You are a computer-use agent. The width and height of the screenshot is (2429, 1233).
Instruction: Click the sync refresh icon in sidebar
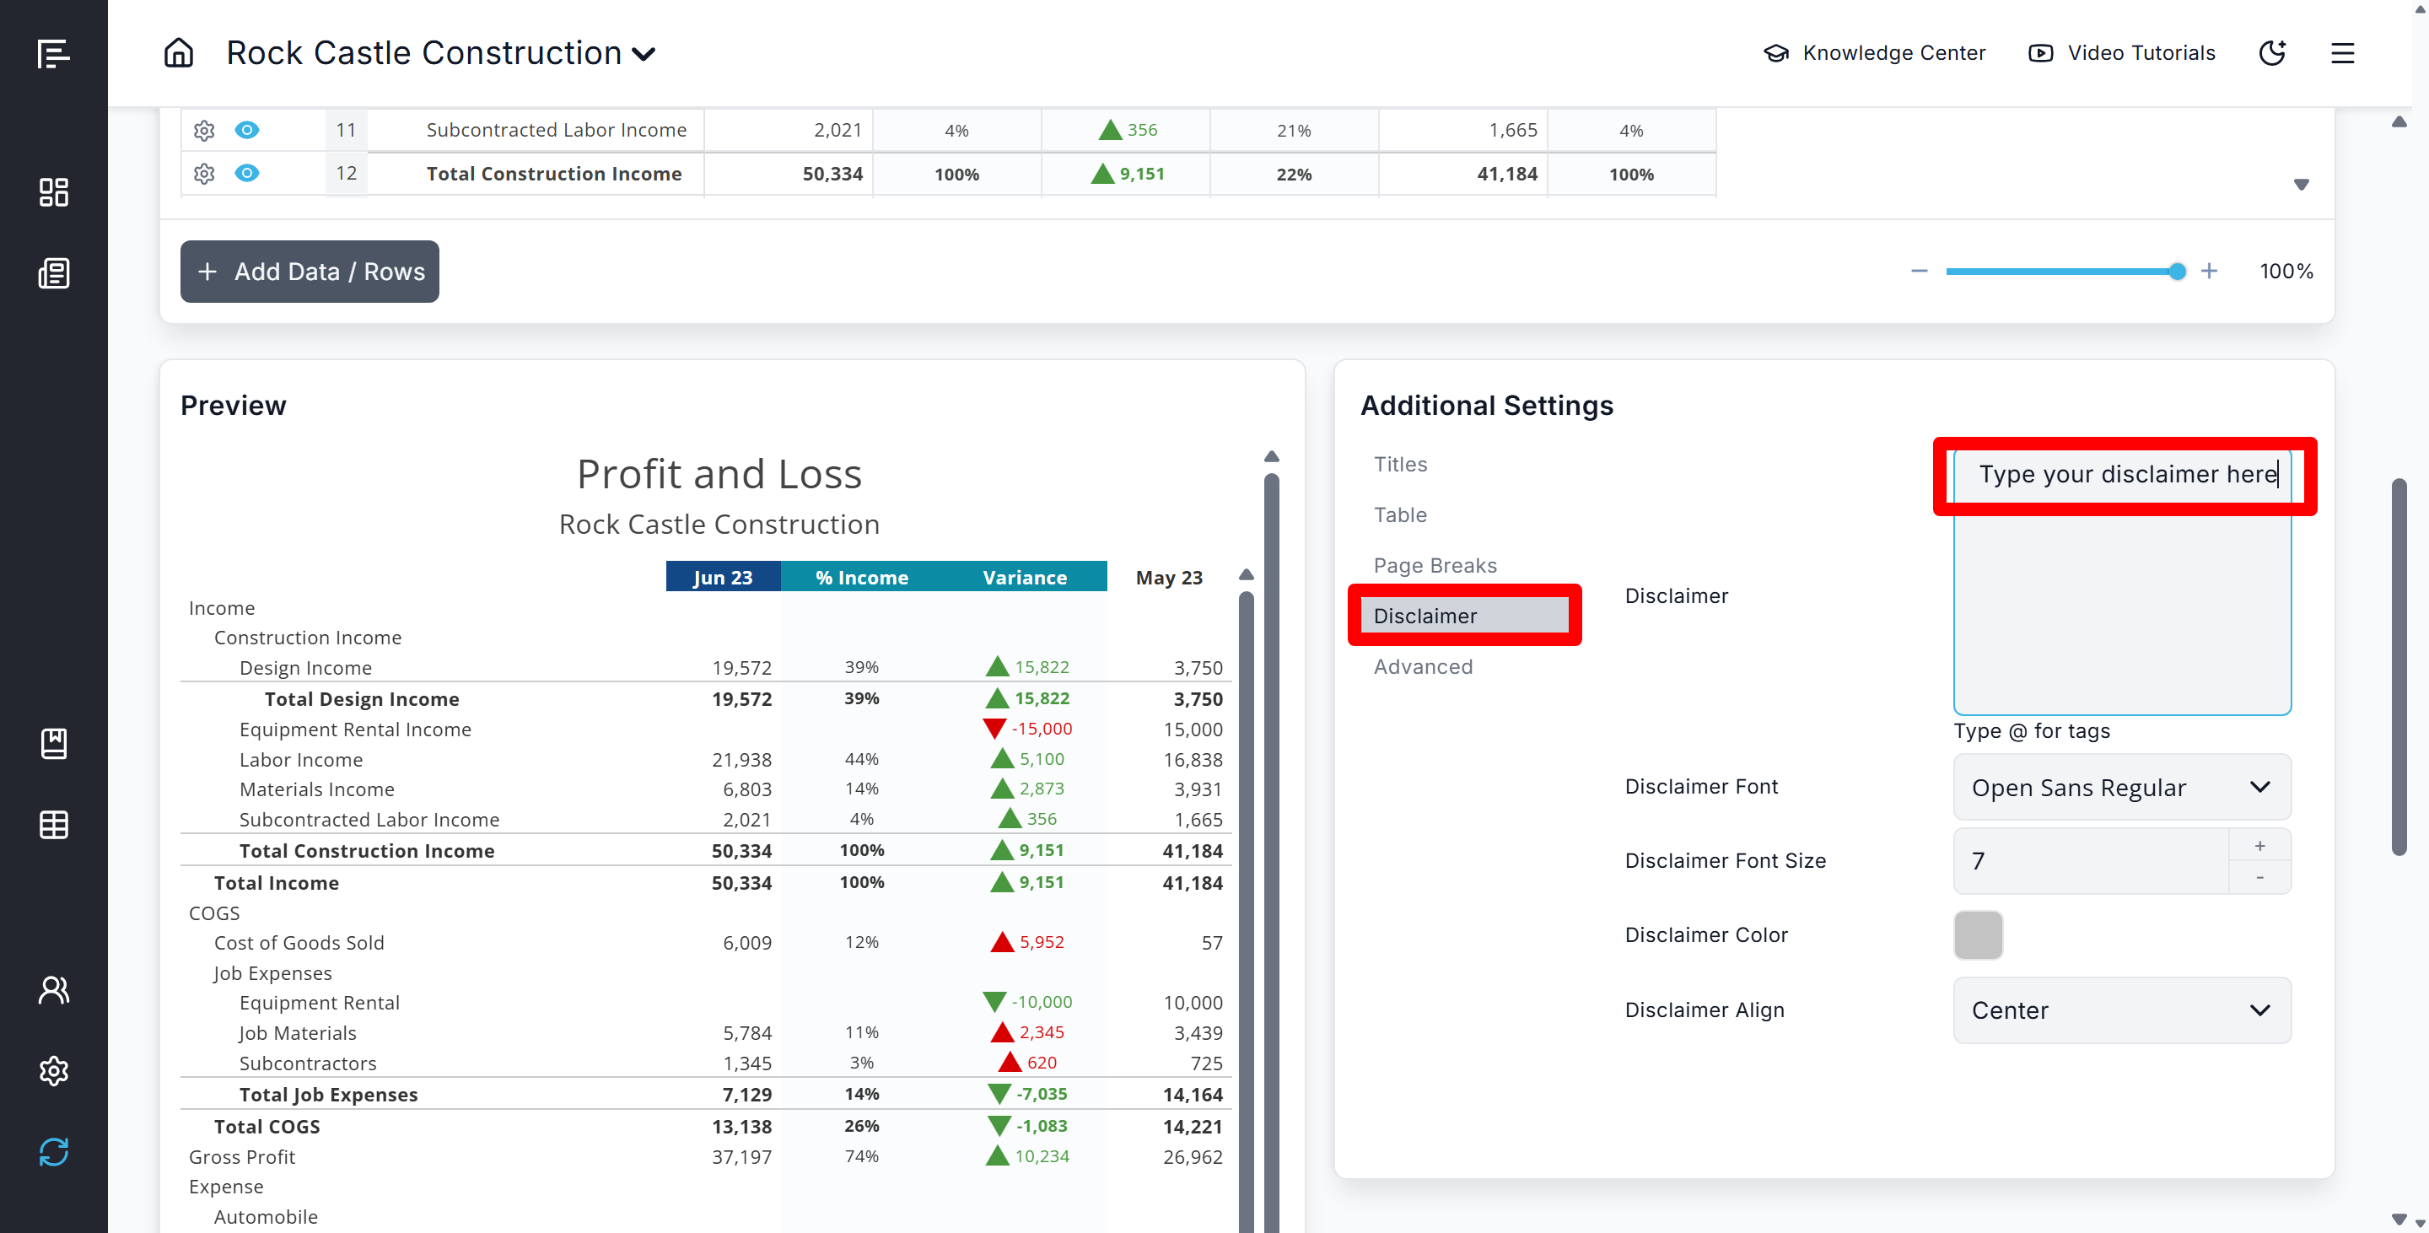coord(54,1151)
